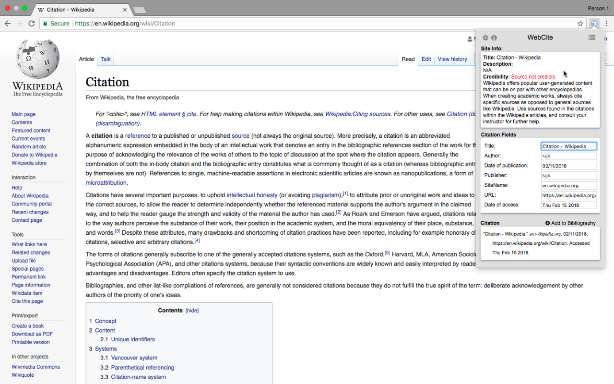Open WebCite settings gear icon
This screenshot has width=614, height=384.
pyautogui.click(x=485, y=38)
